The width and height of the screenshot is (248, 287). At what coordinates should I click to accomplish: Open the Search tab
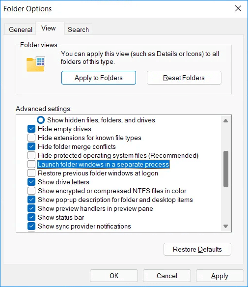click(78, 29)
